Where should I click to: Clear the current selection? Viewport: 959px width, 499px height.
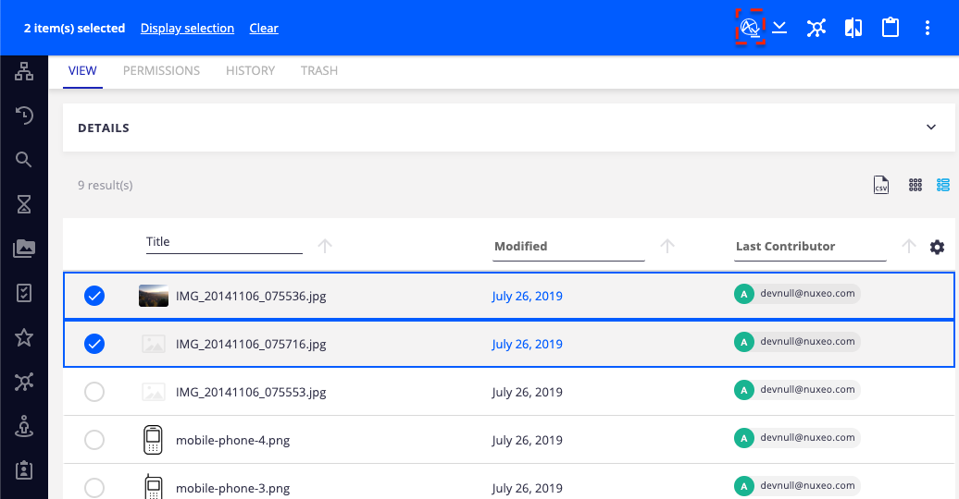(264, 28)
